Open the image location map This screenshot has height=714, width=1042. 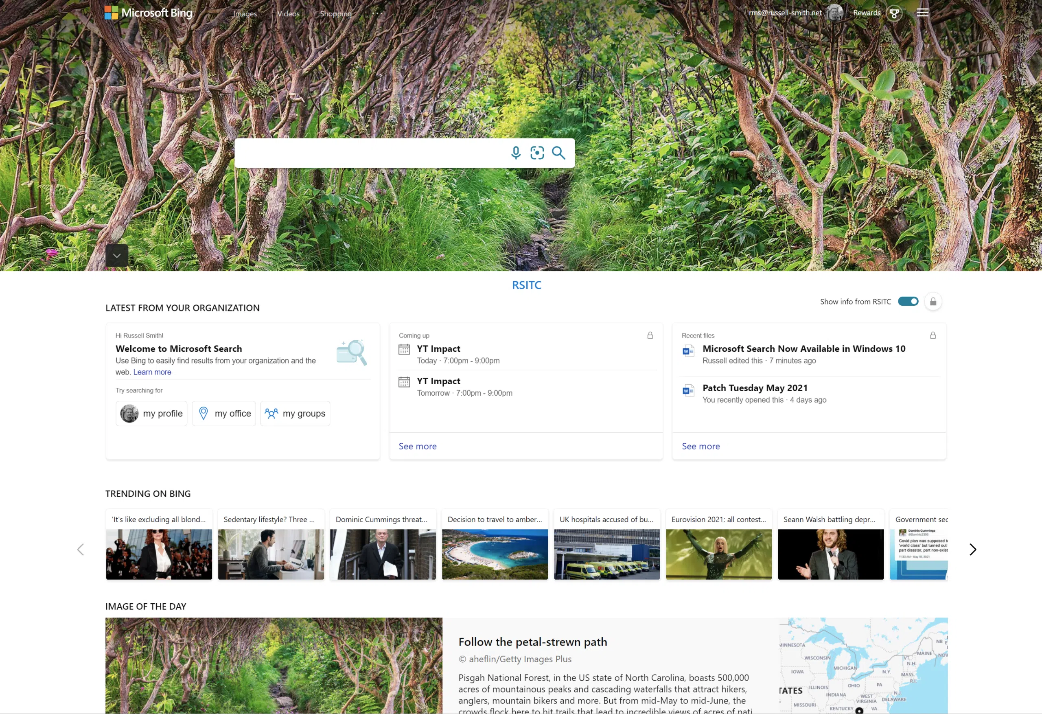point(863,666)
